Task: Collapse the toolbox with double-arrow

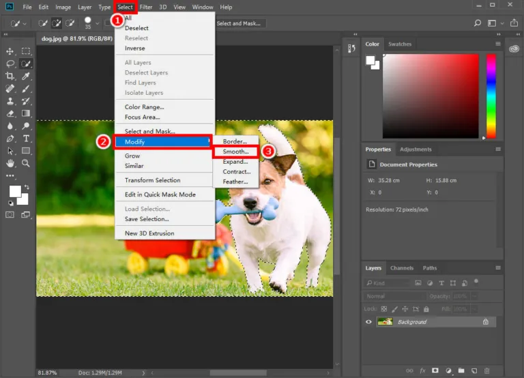Action: click(x=5, y=34)
